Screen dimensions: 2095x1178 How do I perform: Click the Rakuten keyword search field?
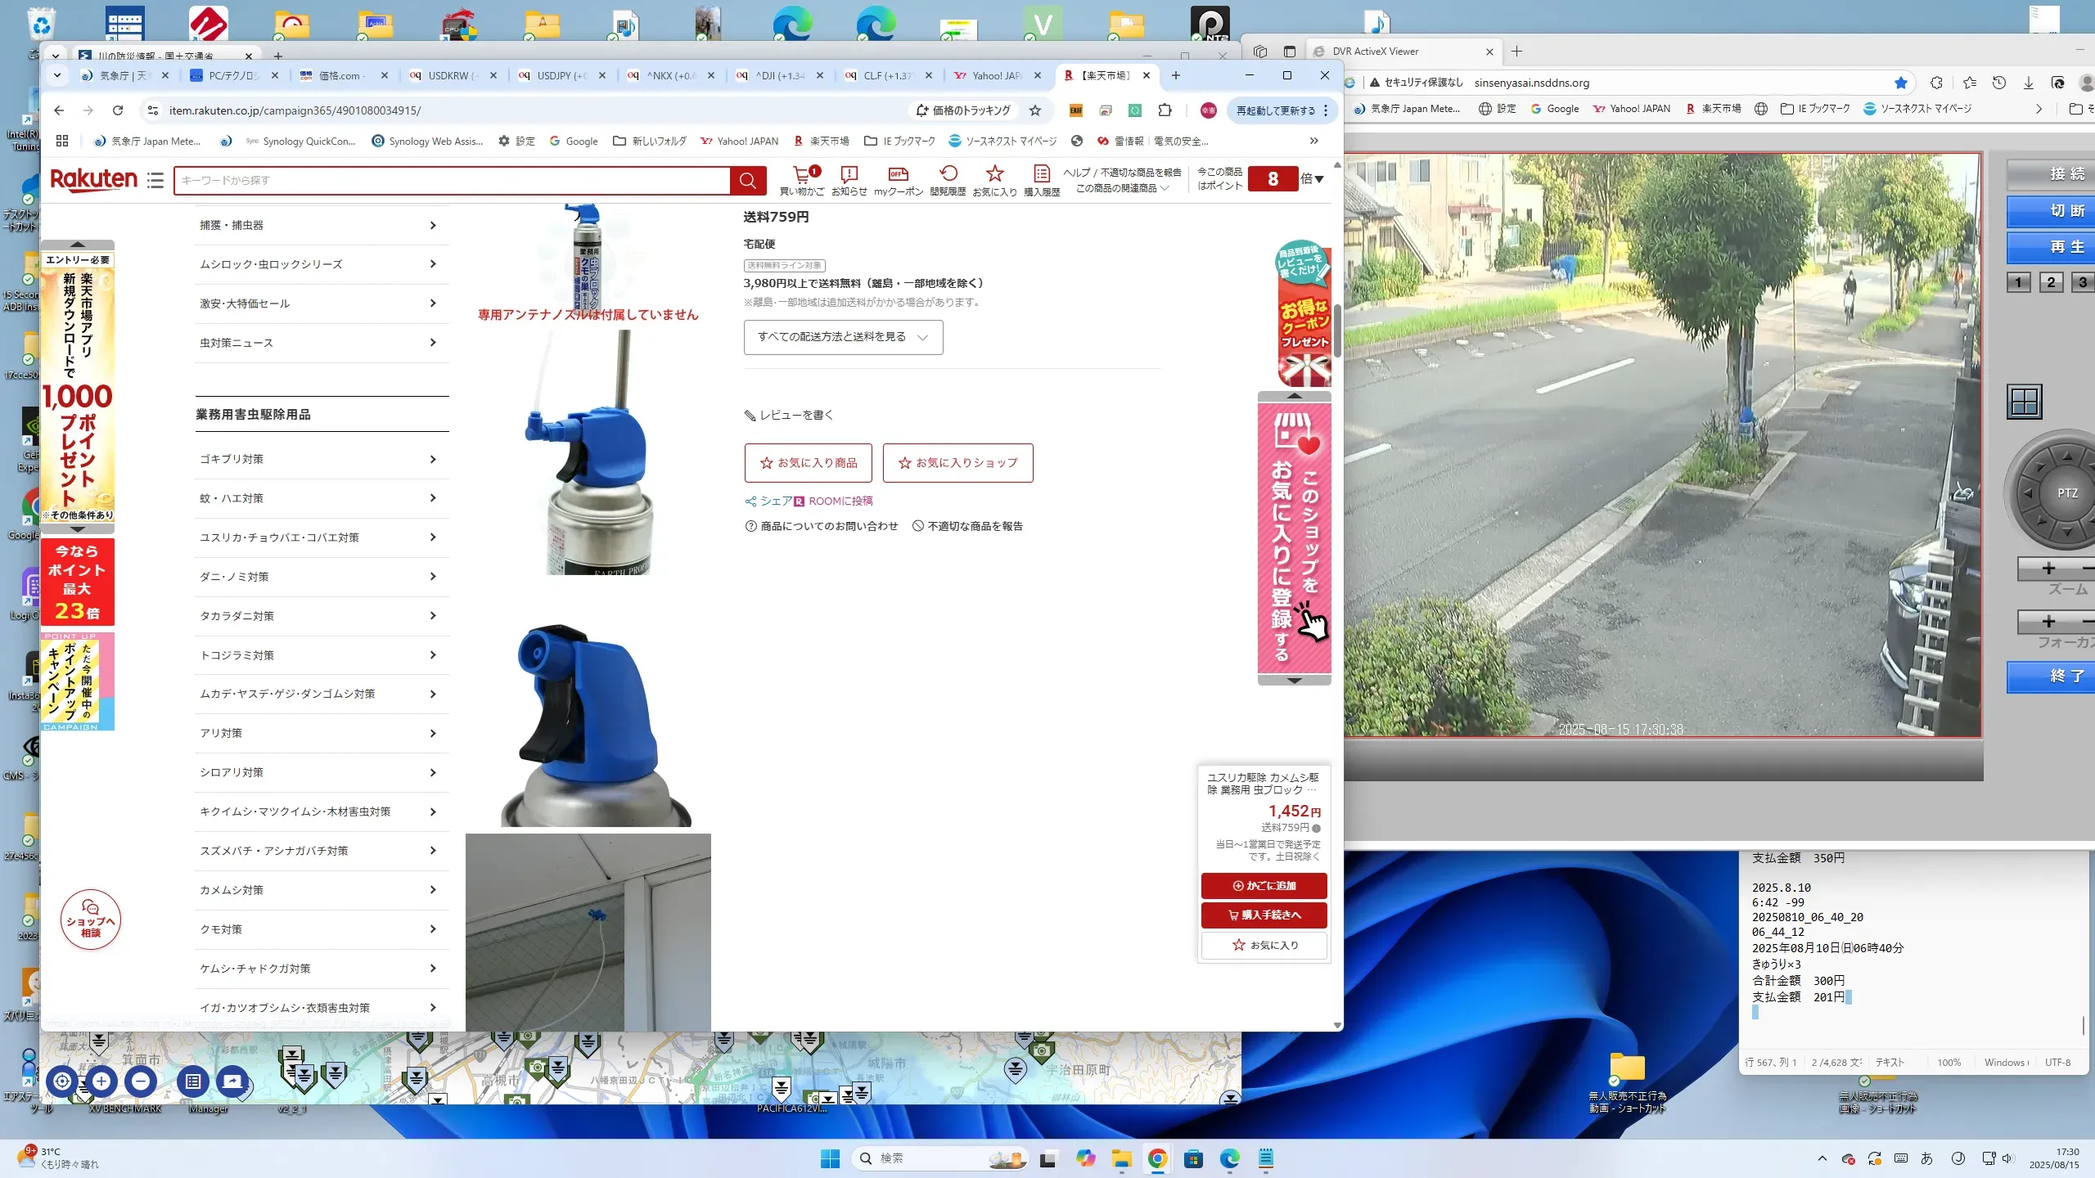point(450,181)
